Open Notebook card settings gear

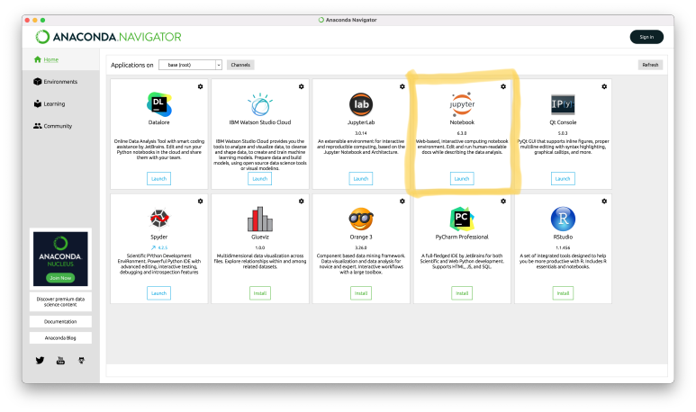(503, 86)
